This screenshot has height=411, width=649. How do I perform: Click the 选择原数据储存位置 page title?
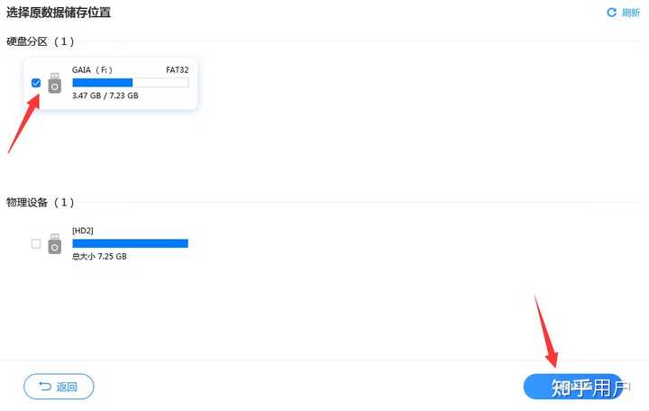coord(60,14)
